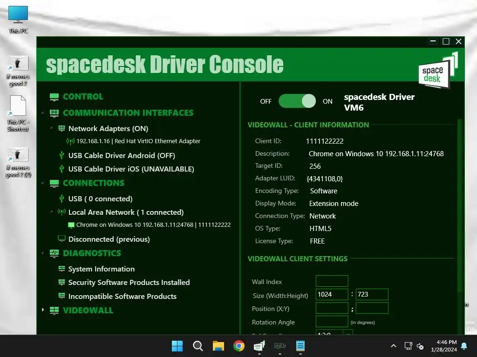Click the Communication Interfaces icon
The width and height of the screenshot is (477, 357).
(x=54, y=113)
